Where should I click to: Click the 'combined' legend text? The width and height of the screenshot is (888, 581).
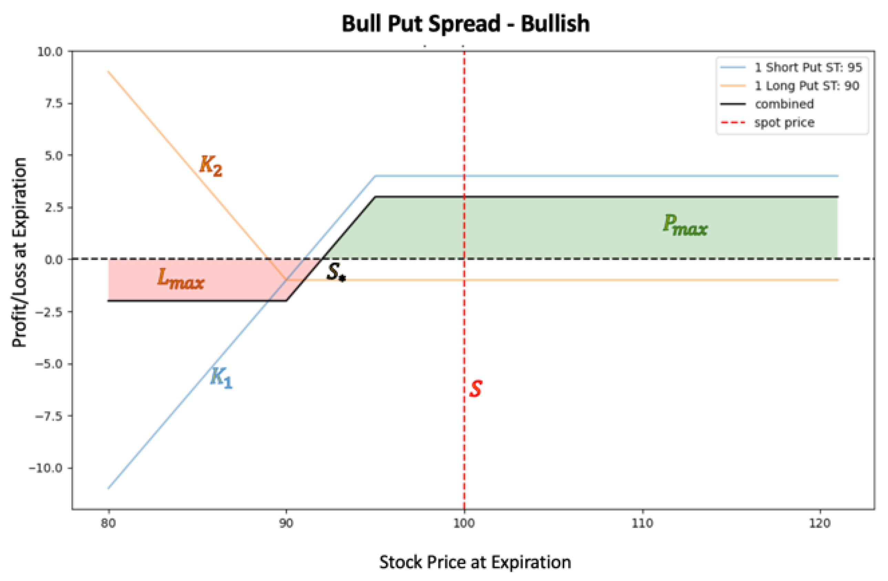pos(784,104)
